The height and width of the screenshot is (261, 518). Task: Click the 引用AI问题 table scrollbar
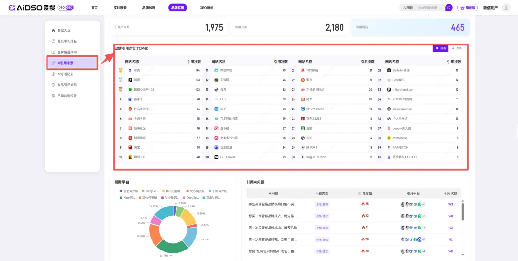[x=462, y=211]
